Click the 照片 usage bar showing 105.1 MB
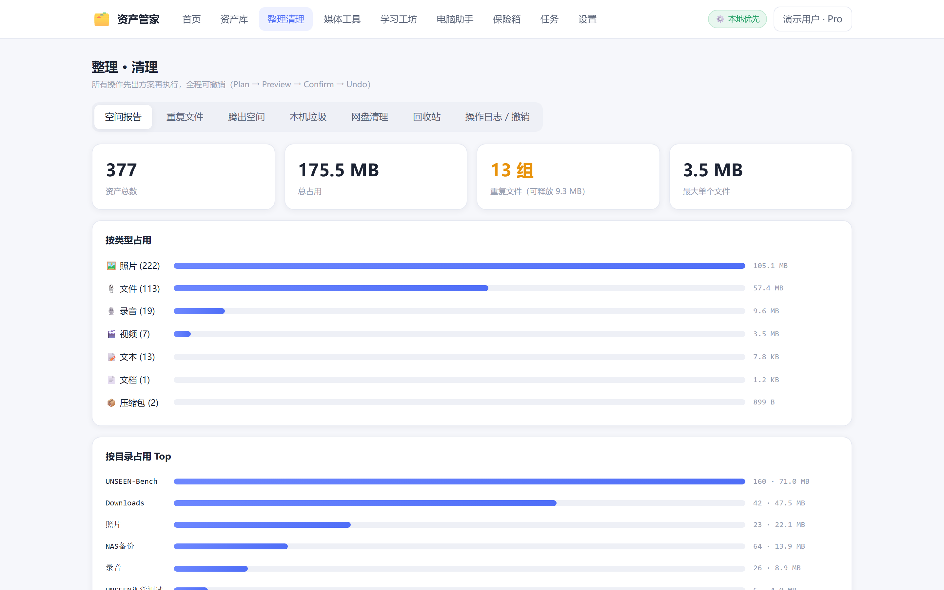 pos(460,266)
